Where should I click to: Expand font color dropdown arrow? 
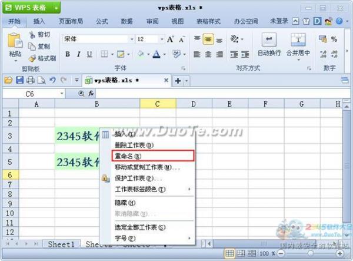[x=164, y=54]
